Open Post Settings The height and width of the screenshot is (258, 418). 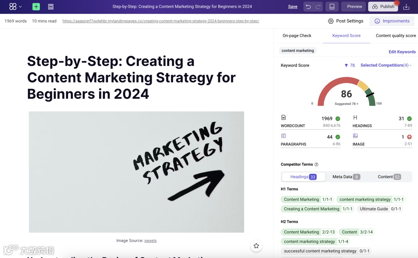pos(346,21)
